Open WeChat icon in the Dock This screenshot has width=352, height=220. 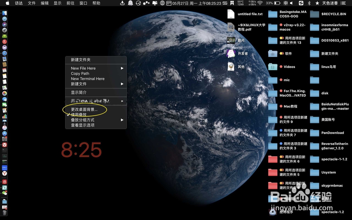(x=5, y=193)
